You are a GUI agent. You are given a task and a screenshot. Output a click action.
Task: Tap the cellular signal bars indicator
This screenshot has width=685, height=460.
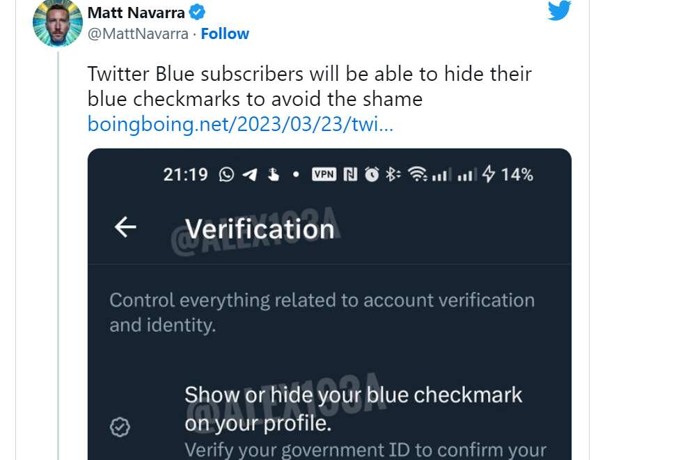(x=442, y=175)
